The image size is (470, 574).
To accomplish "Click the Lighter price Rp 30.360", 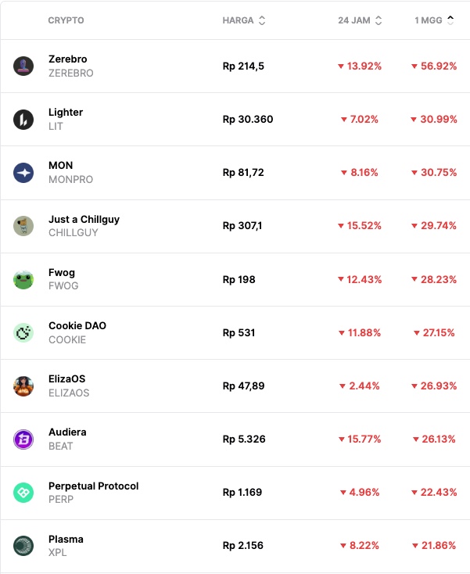I will (248, 120).
